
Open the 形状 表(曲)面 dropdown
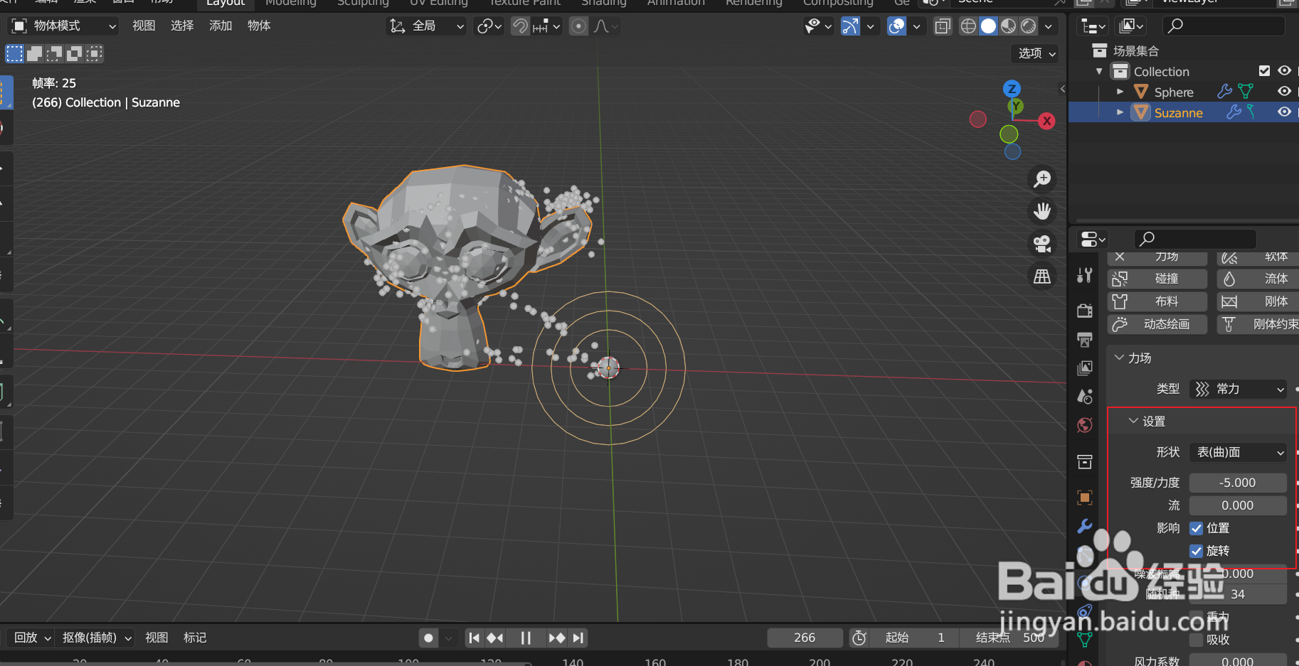[1238, 452]
